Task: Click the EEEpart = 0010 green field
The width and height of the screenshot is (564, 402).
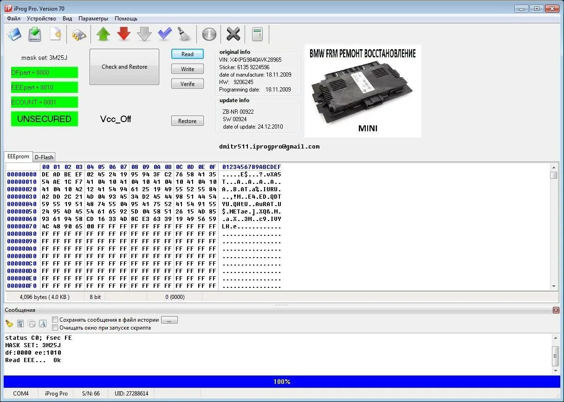Action: (x=45, y=87)
